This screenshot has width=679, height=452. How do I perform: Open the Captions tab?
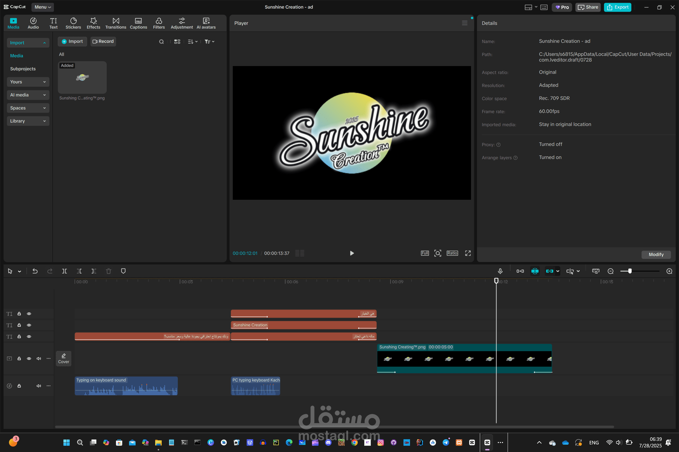(x=139, y=23)
